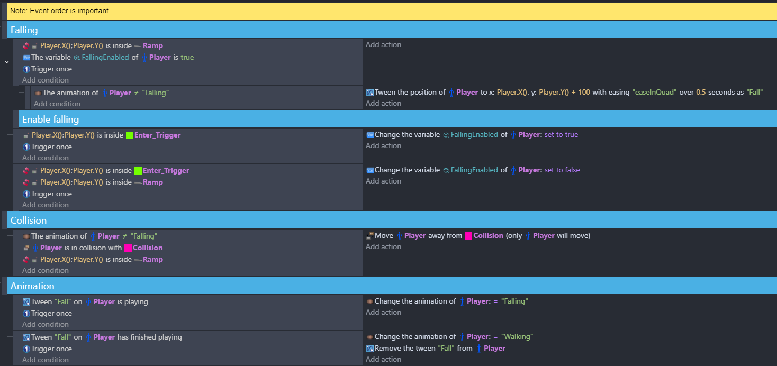Click the variable icon on 'set to false' action
This screenshot has height=366, width=777.
(370, 170)
